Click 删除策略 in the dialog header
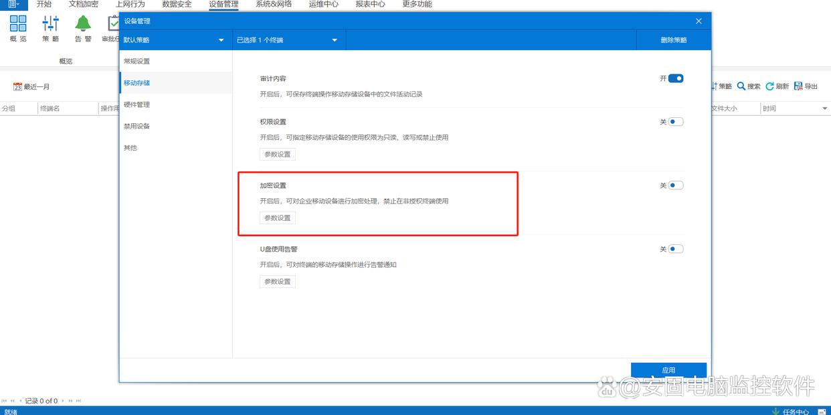The width and height of the screenshot is (831, 415). pyautogui.click(x=673, y=40)
